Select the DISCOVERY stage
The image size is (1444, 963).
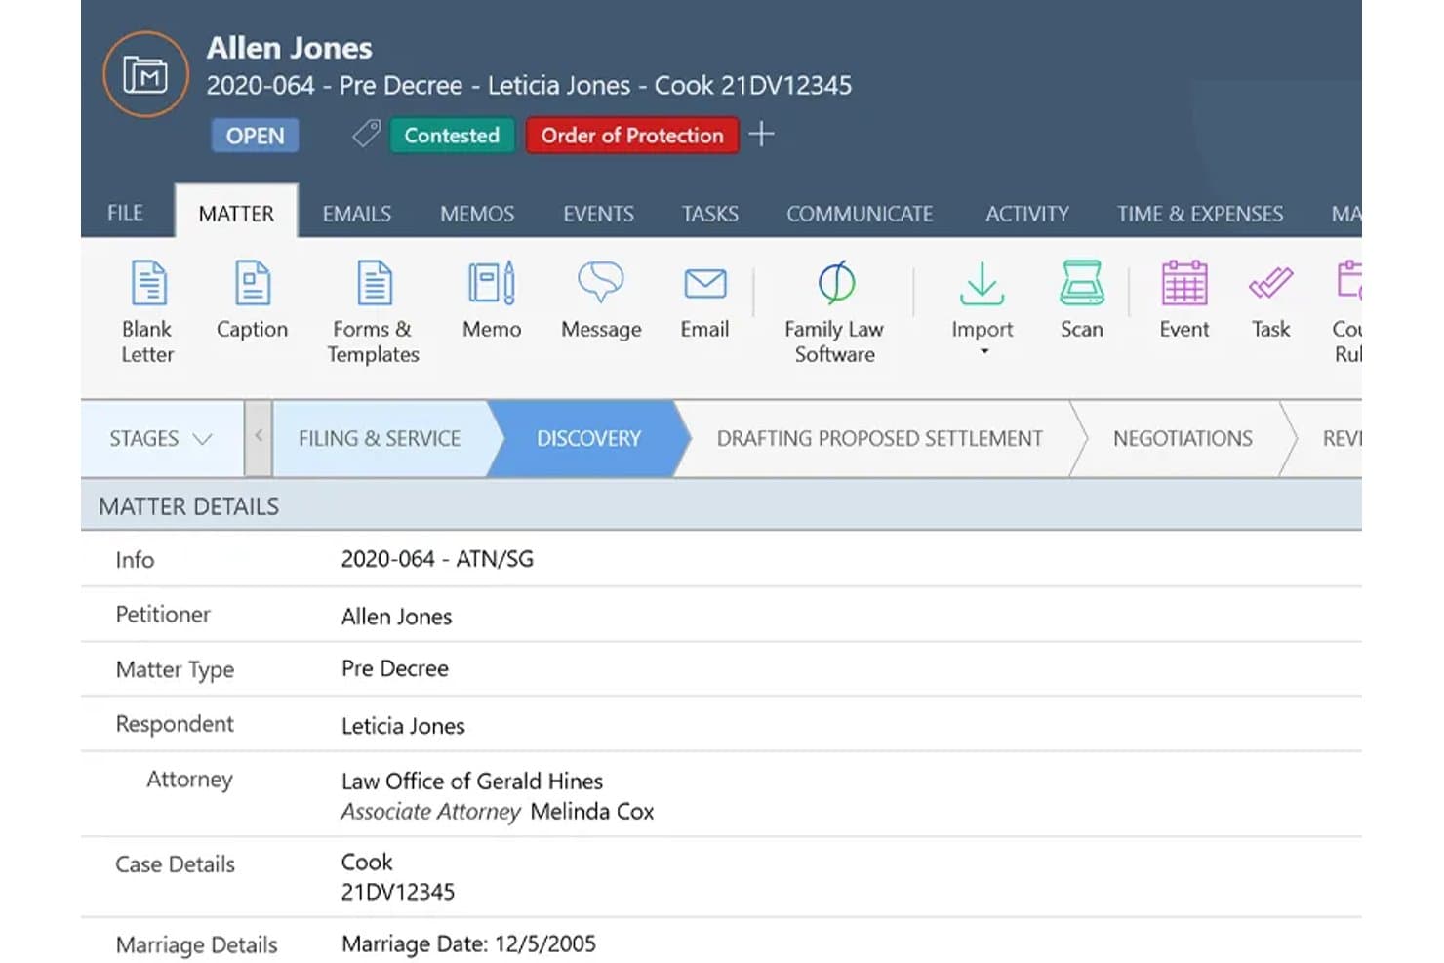click(588, 439)
